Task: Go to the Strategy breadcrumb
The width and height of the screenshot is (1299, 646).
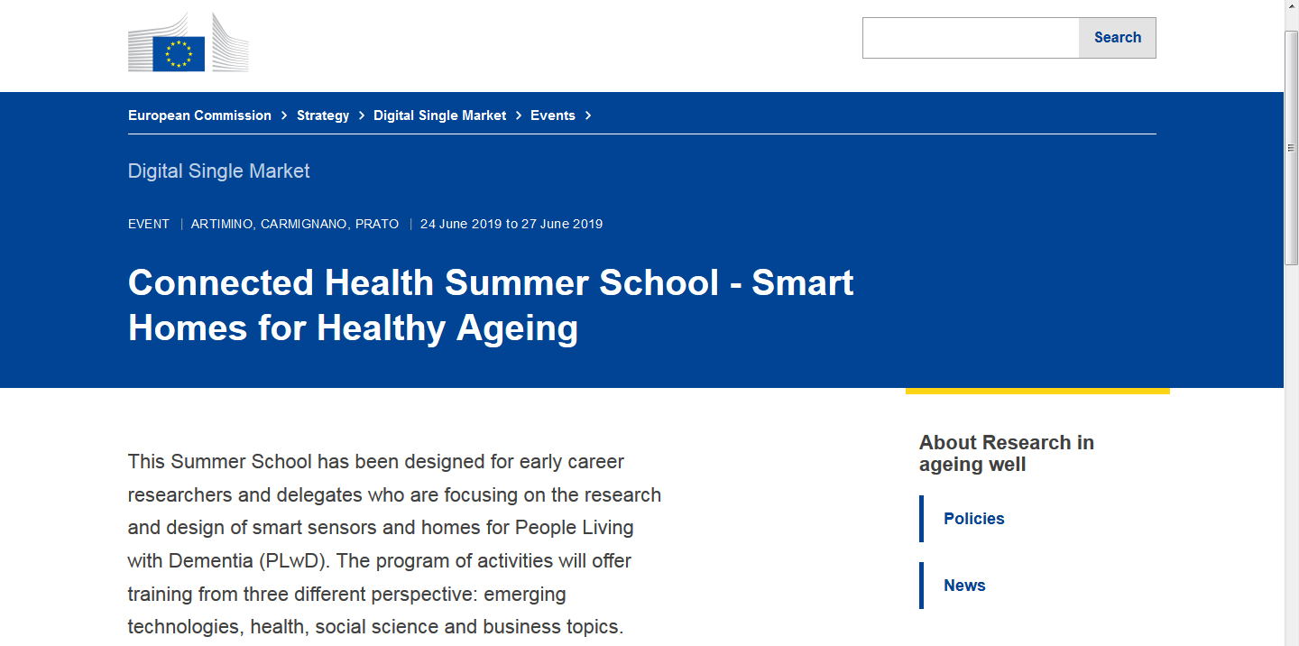Action: pos(323,115)
